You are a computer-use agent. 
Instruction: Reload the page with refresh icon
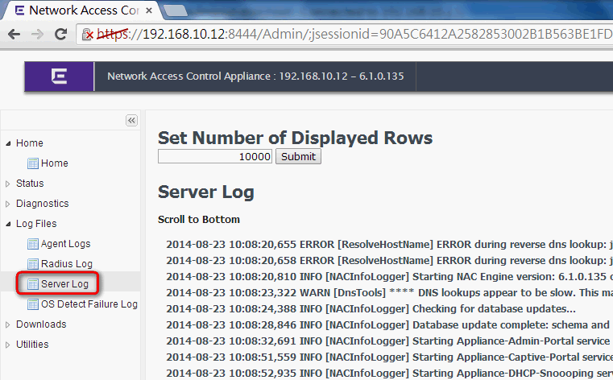point(60,35)
